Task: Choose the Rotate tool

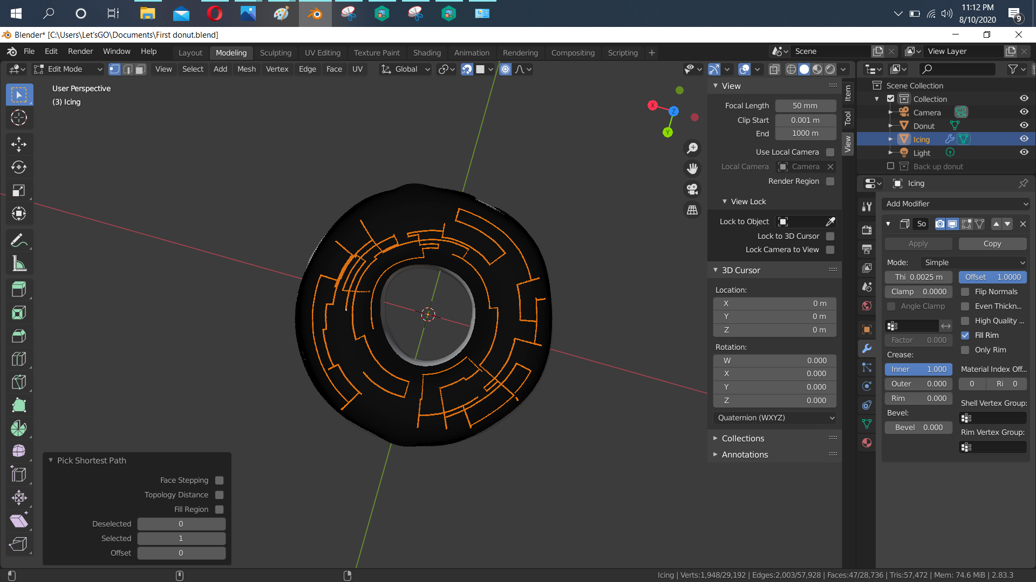Action: point(19,167)
